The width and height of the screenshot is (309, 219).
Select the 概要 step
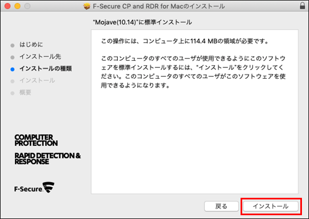click(x=25, y=92)
